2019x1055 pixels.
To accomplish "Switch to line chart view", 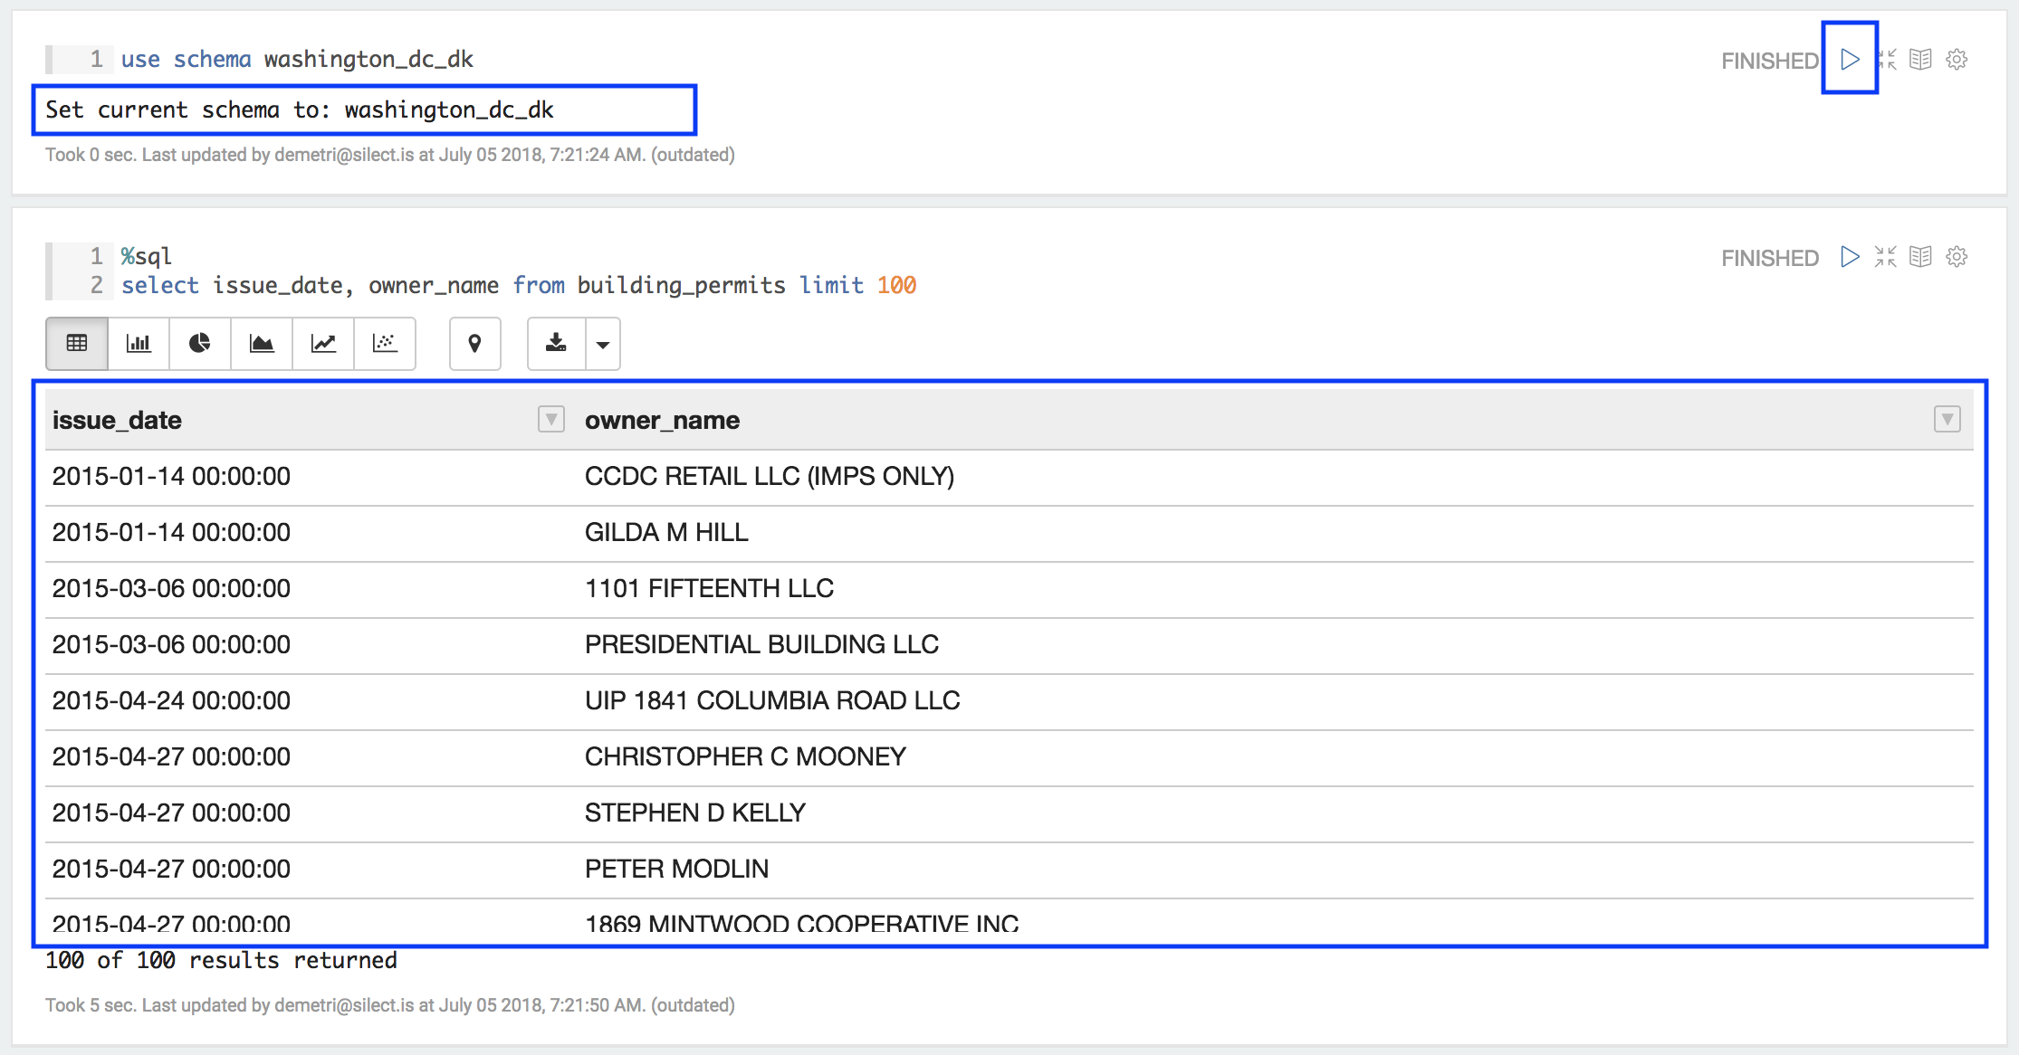I will pos(323,343).
